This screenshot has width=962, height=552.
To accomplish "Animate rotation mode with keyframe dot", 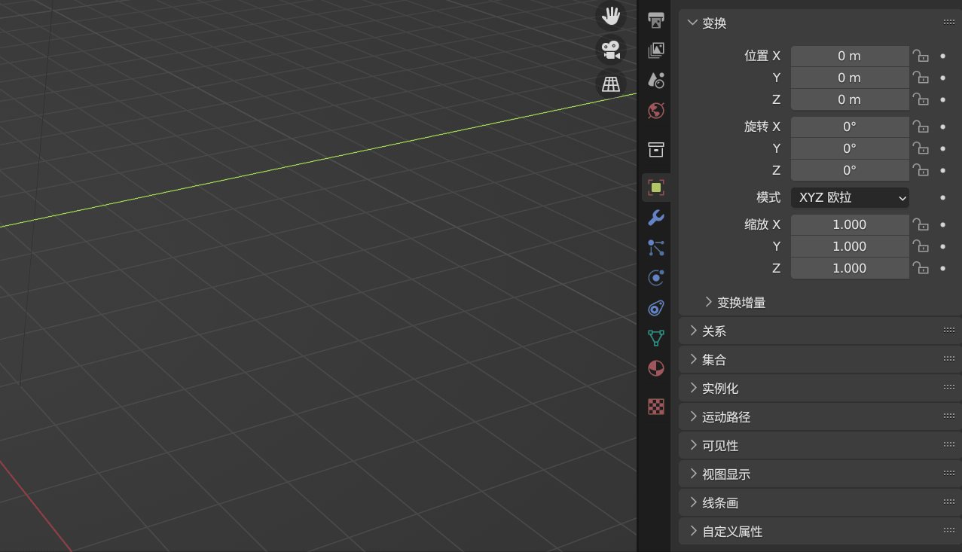I will (x=942, y=197).
